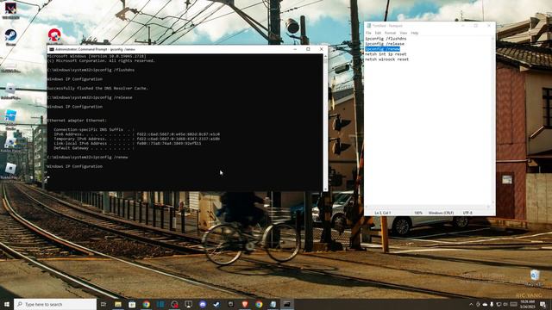Open the top-left desktop shortcut above Steam

[10, 10]
